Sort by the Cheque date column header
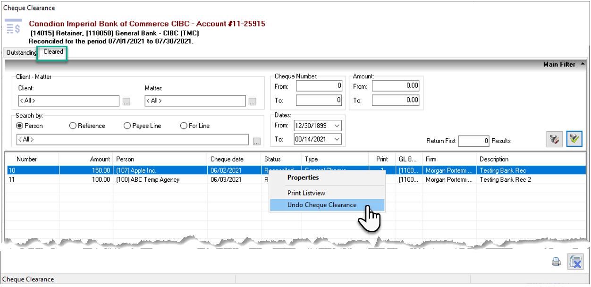Viewport: 591px width, 287px height. coord(234,159)
